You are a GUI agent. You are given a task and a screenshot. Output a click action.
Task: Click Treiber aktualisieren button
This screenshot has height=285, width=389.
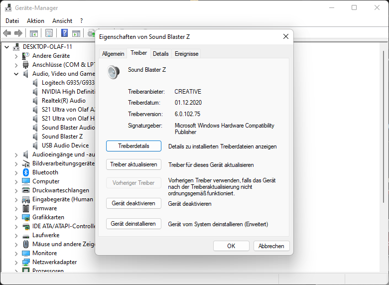[x=133, y=164]
